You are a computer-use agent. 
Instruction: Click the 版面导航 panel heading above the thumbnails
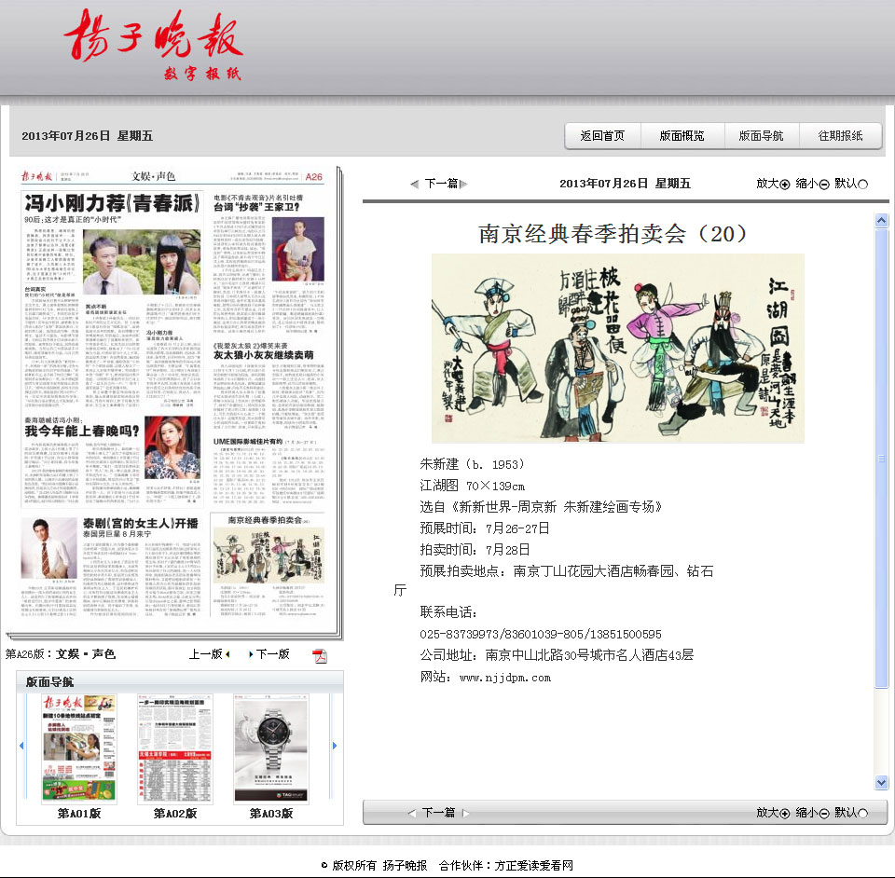pos(49,681)
